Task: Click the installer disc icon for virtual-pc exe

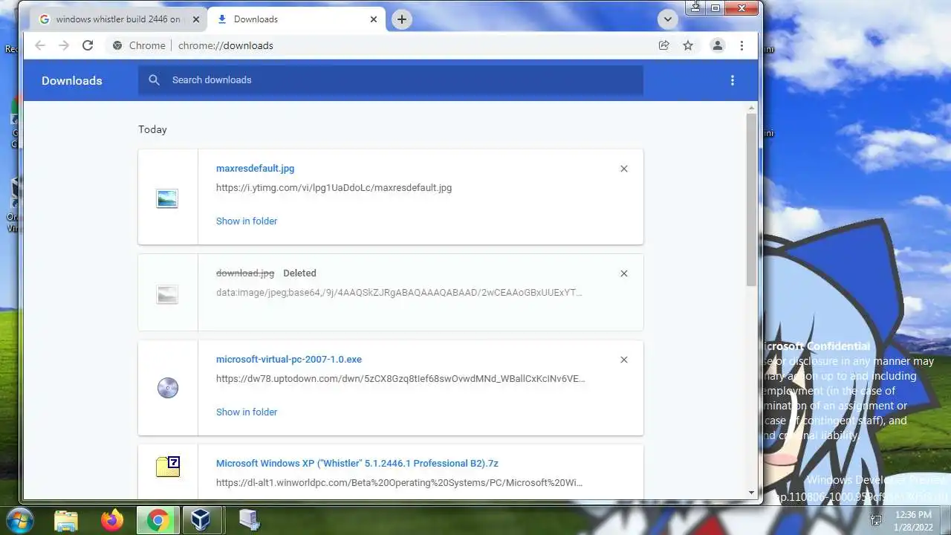Action: pos(168,388)
